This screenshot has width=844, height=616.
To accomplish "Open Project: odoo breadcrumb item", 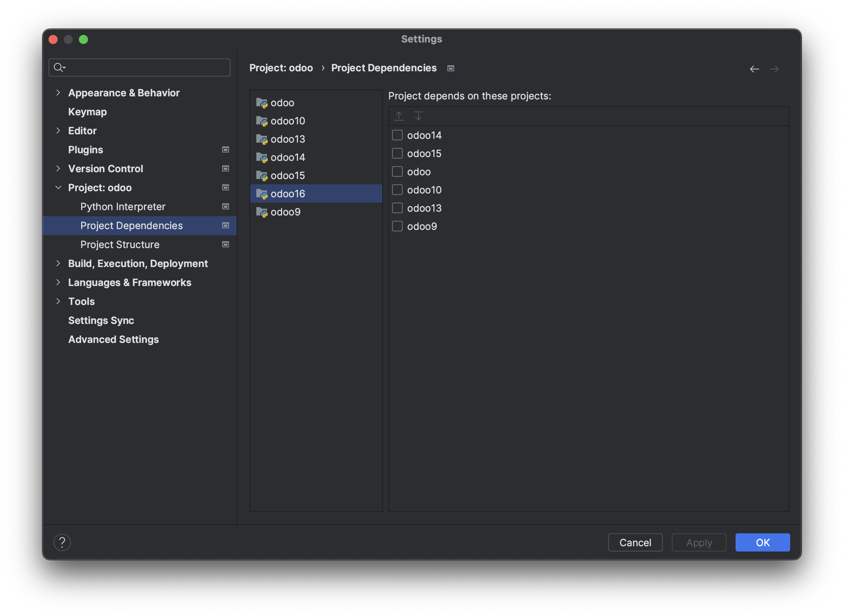I will pyautogui.click(x=281, y=68).
